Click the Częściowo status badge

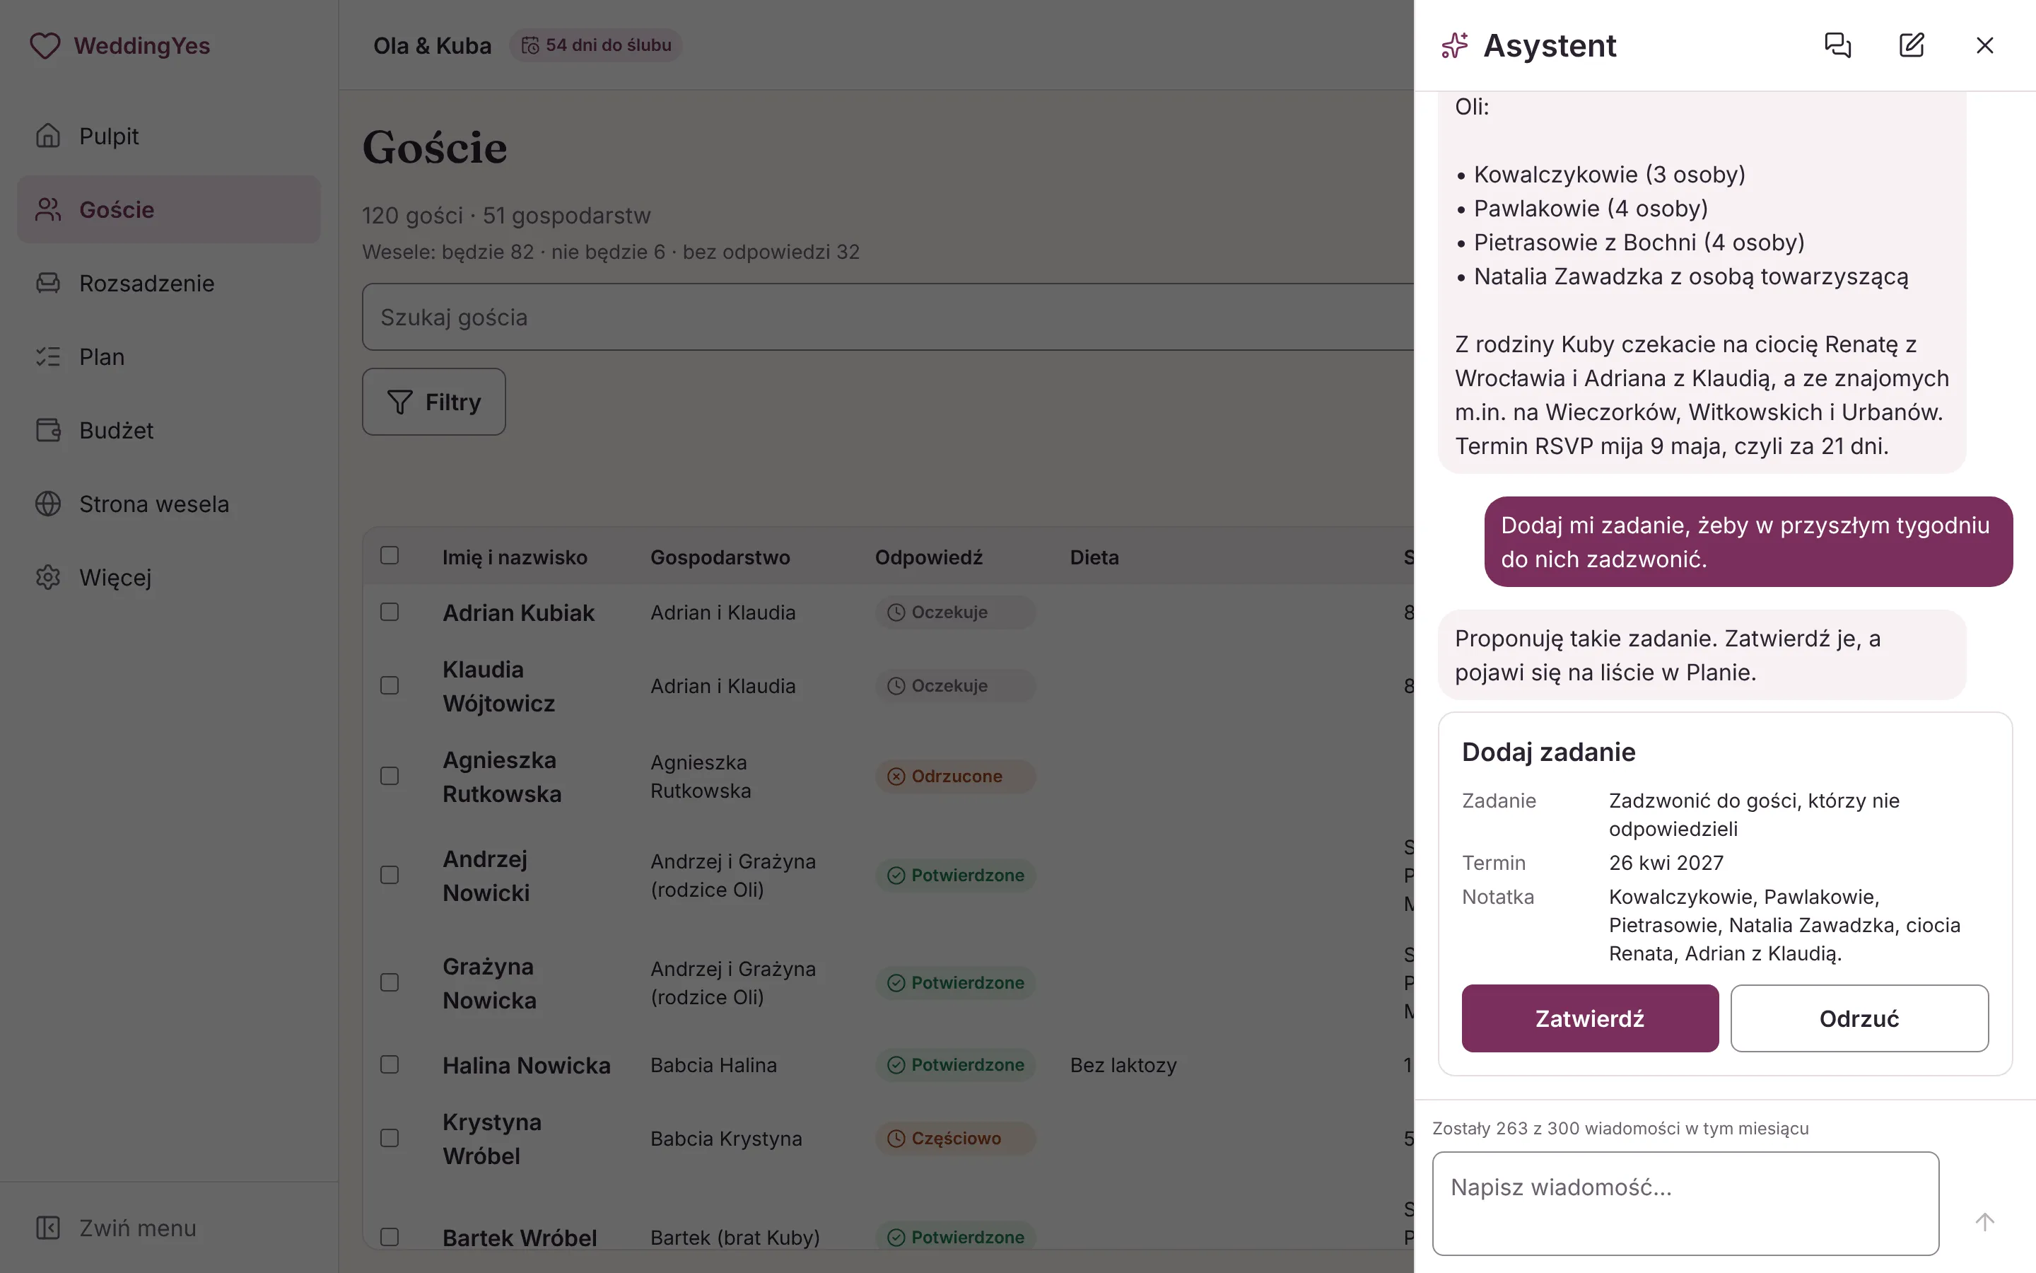click(x=956, y=1139)
